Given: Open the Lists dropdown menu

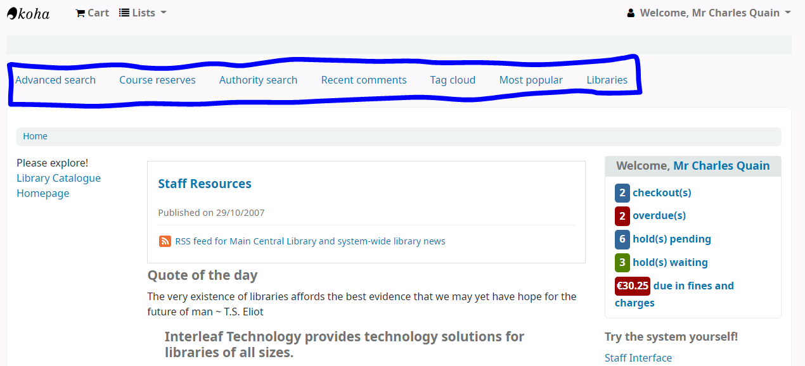Looking at the screenshot, I should point(143,13).
